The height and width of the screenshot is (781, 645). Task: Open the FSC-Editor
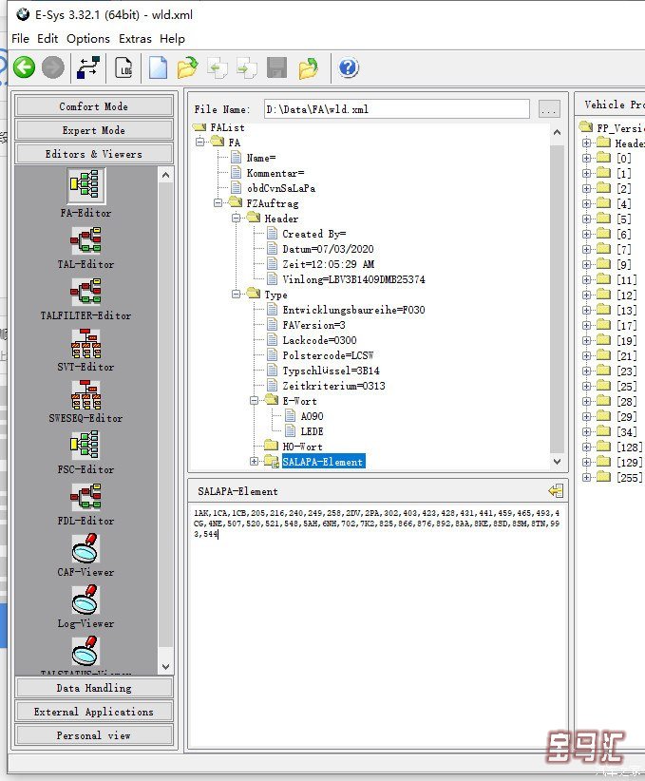85,453
